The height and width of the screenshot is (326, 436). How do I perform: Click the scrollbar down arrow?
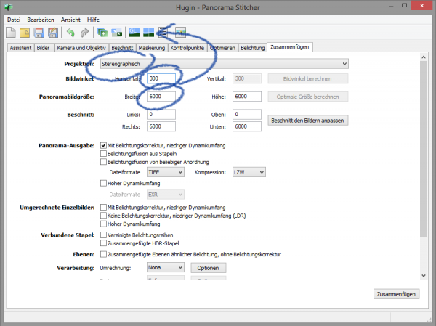(424, 275)
